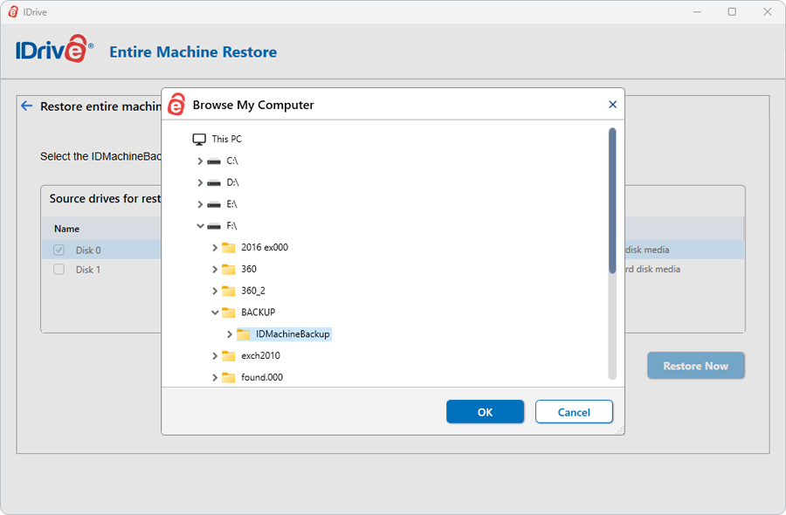Select the D:\ drive label
The image size is (786, 515).
tap(232, 182)
